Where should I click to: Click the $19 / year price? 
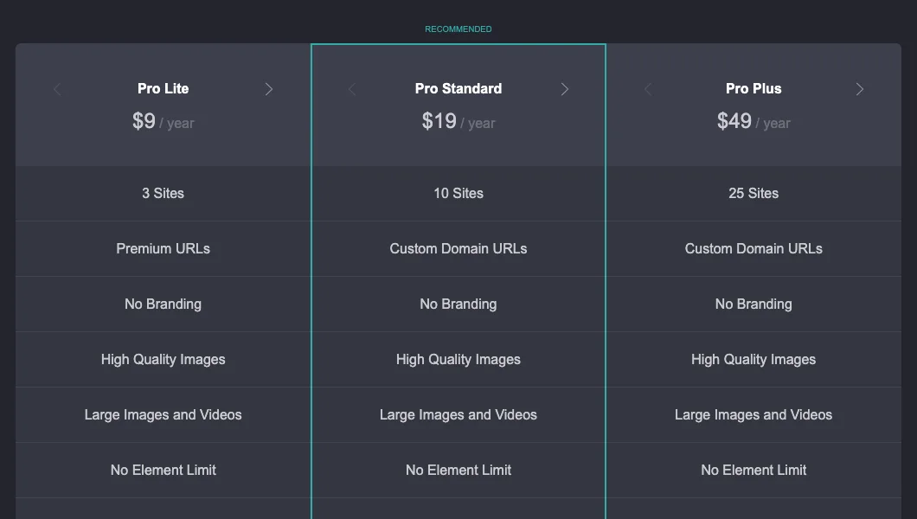point(458,121)
